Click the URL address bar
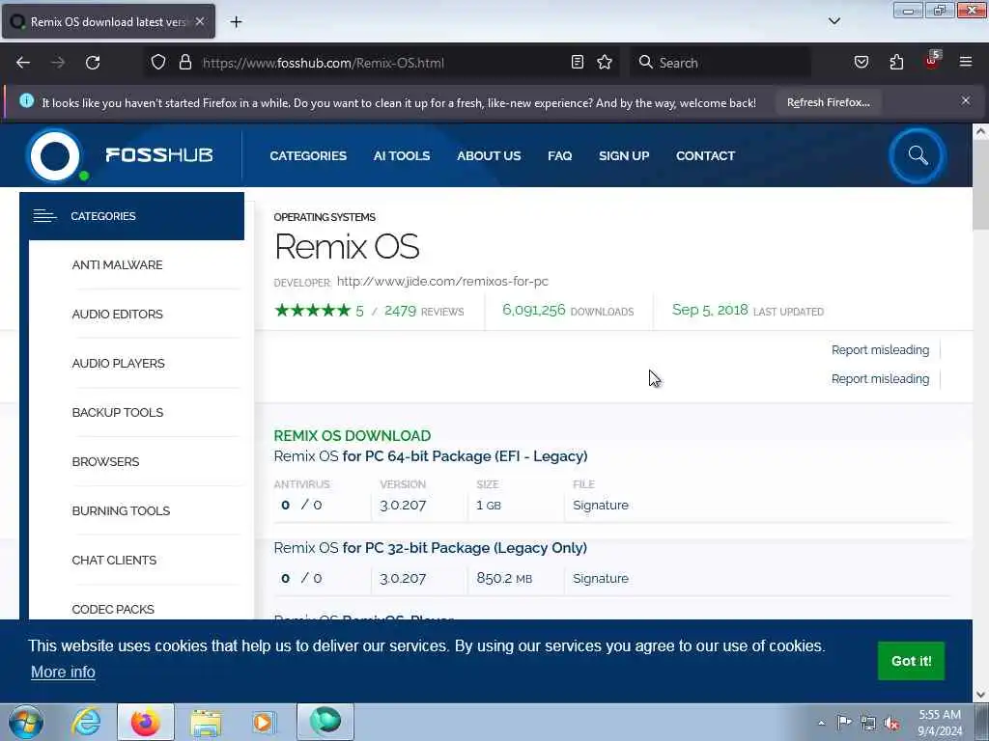The image size is (989, 741). [382, 63]
